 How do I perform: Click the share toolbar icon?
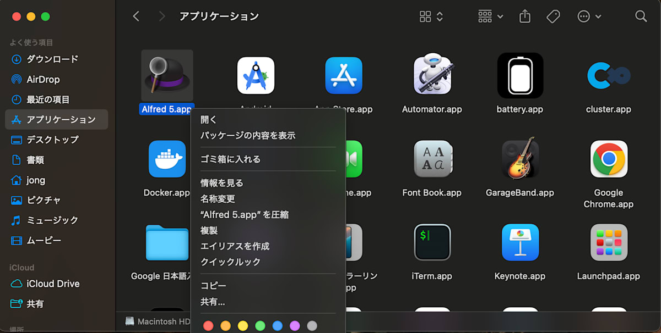(x=525, y=16)
